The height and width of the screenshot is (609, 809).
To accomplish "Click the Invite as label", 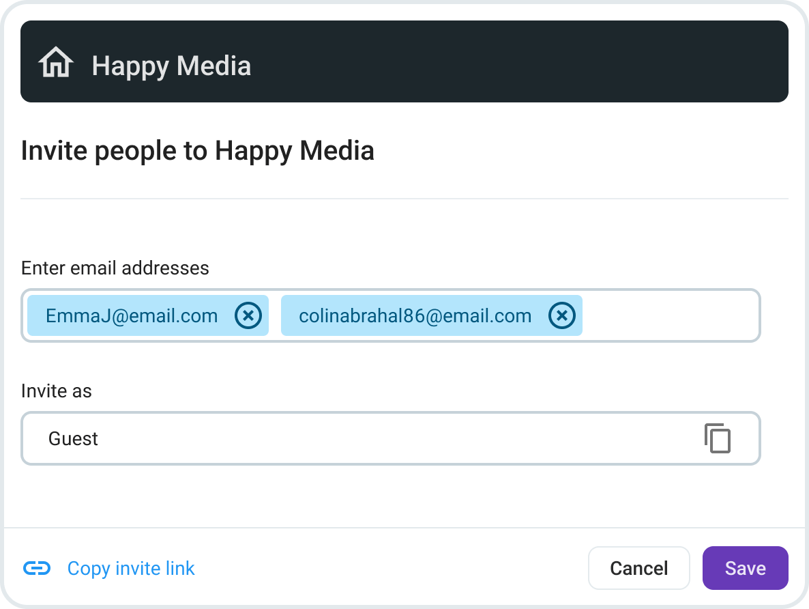I will [56, 391].
